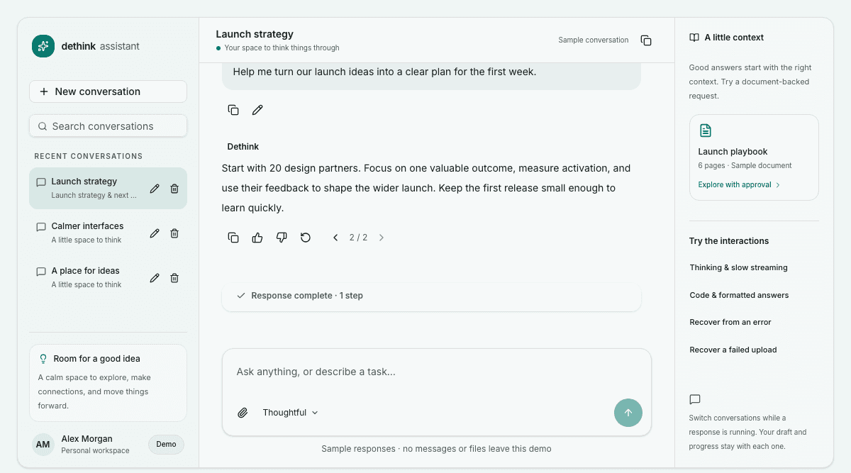
Task: Give the response a thumbs down
Action: point(282,238)
